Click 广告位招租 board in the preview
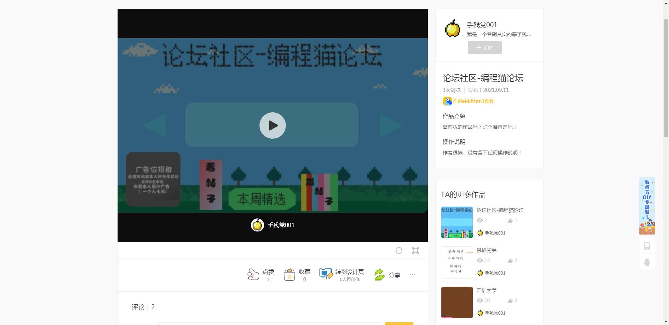 (x=153, y=179)
